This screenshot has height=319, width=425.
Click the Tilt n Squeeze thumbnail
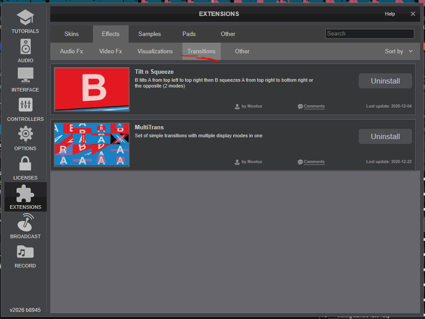pyautogui.click(x=92, y=89)
